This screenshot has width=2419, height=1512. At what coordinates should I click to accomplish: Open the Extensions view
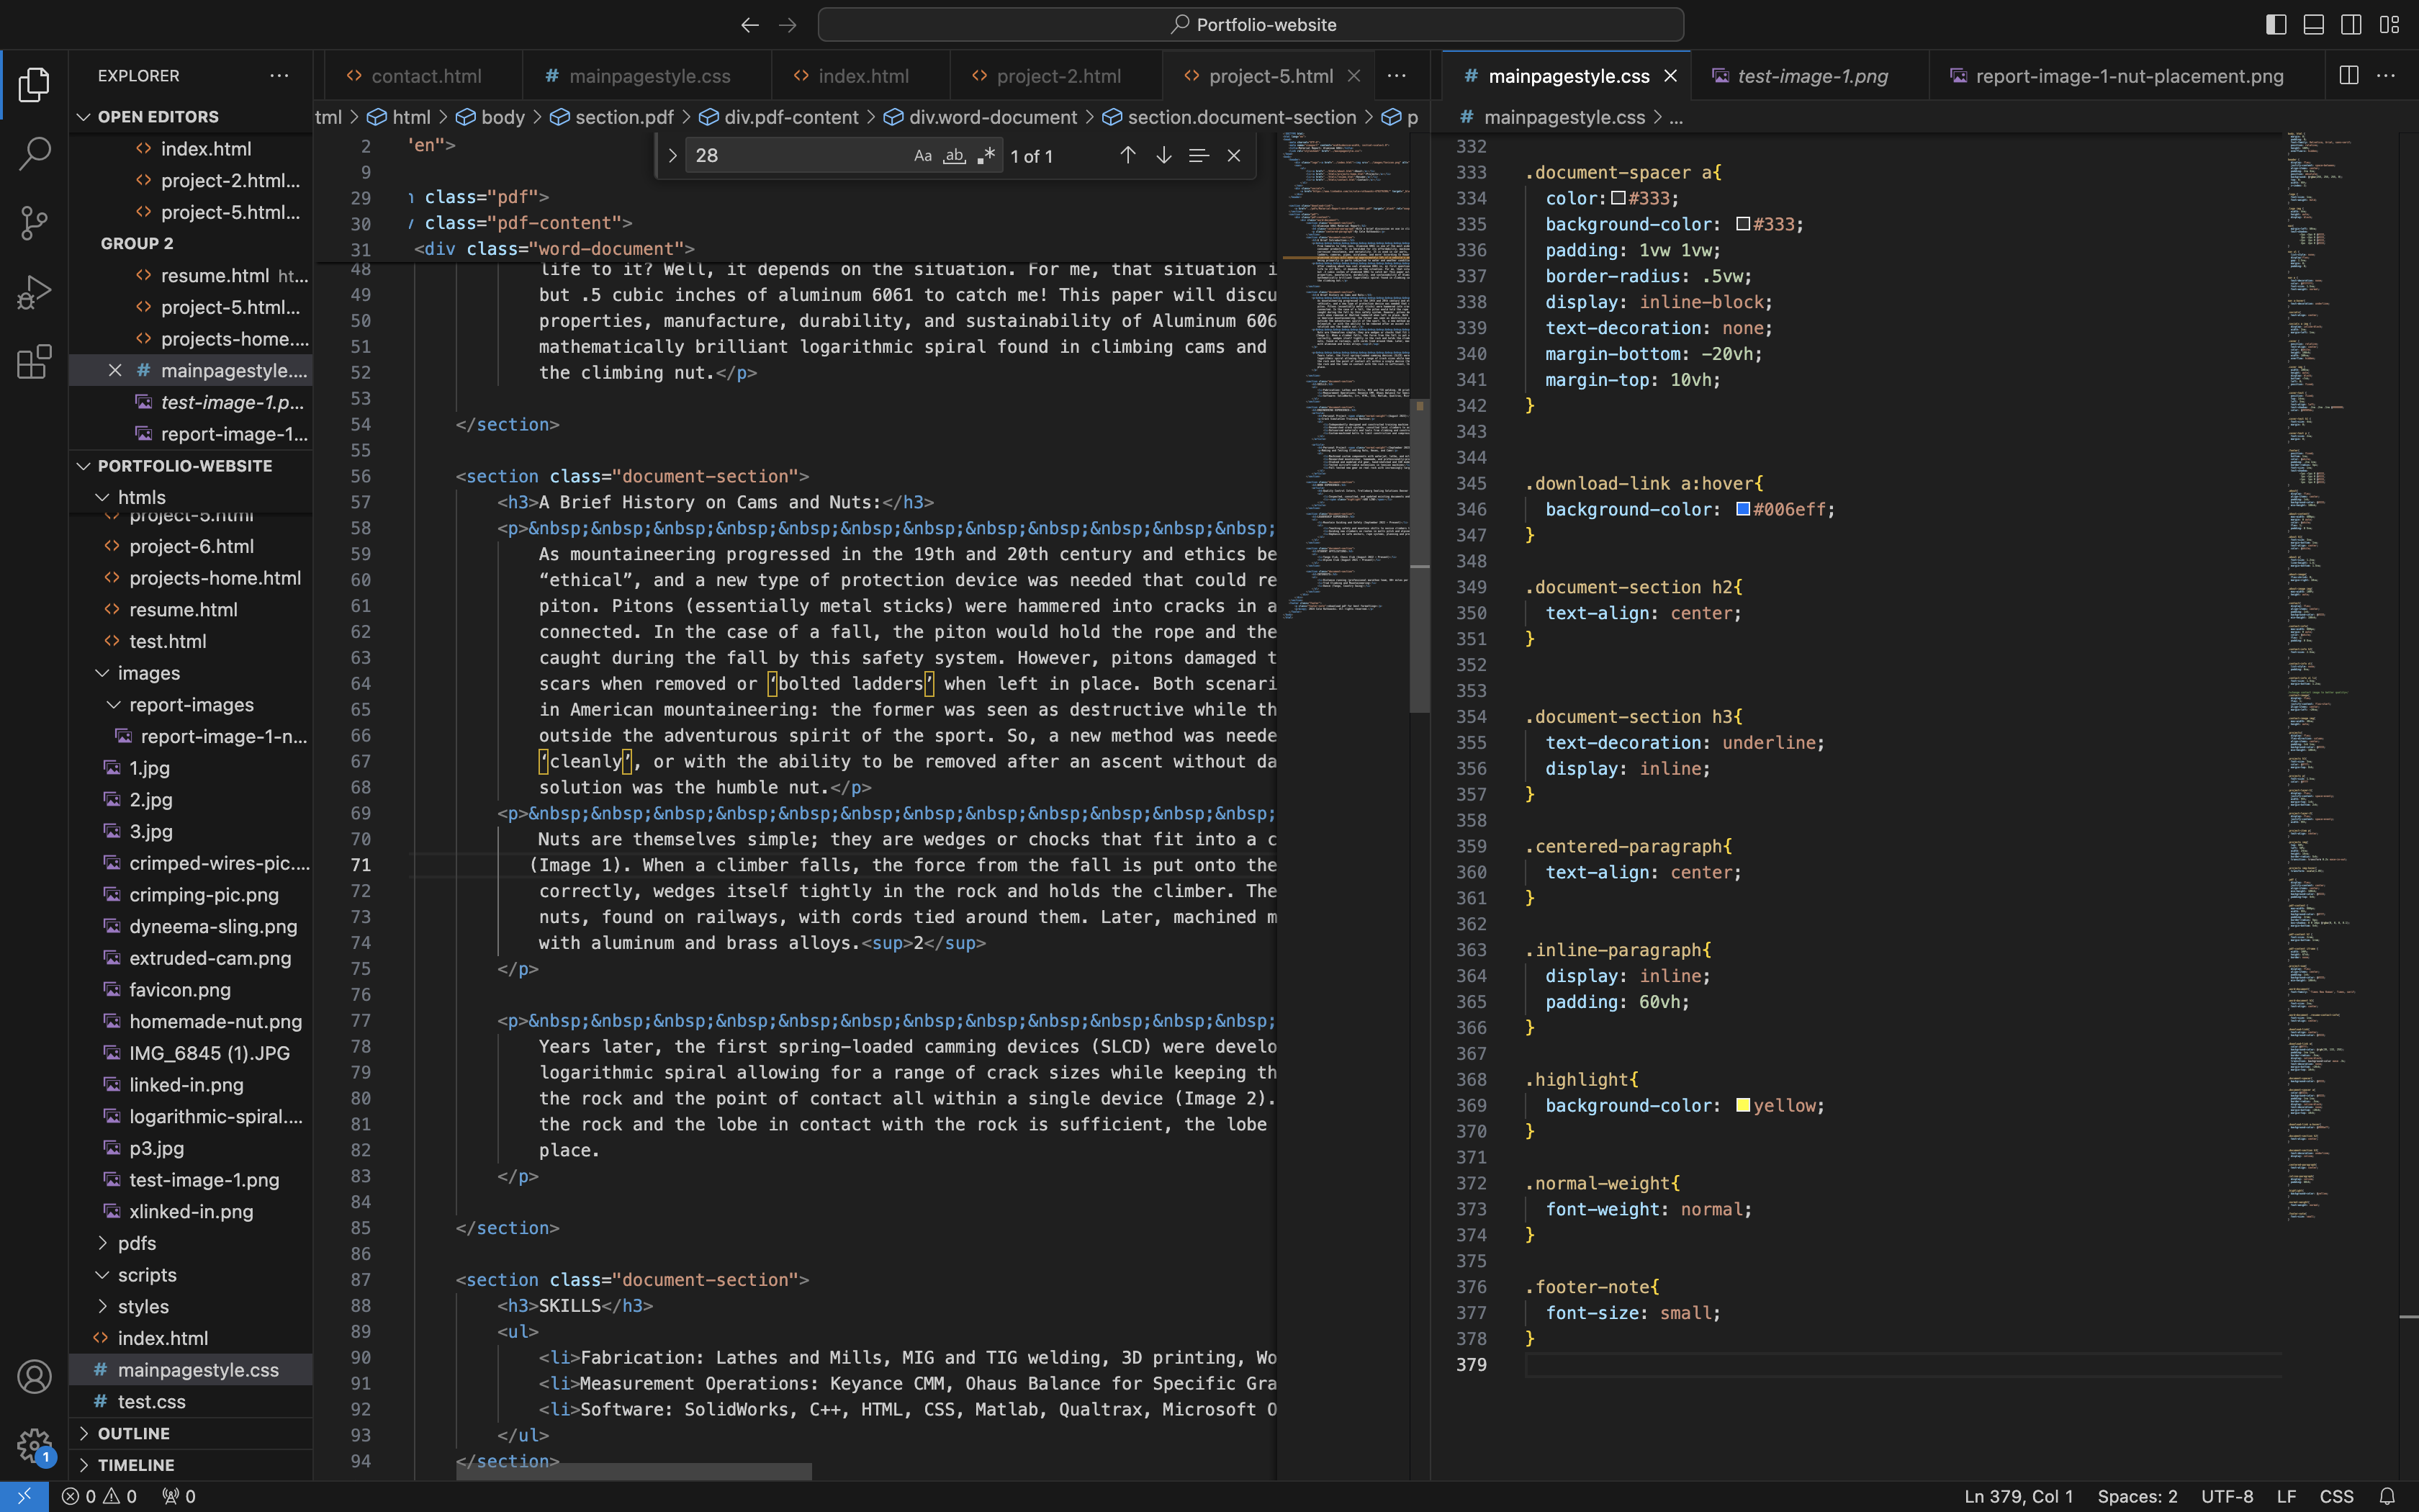point(34,361)
